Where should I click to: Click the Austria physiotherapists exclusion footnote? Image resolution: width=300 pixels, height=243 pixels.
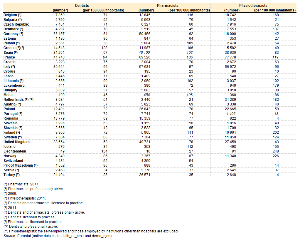click(91, 231)
